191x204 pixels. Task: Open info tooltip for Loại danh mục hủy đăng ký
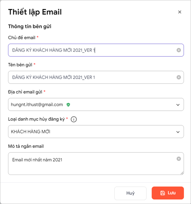[x=74, y=119]
